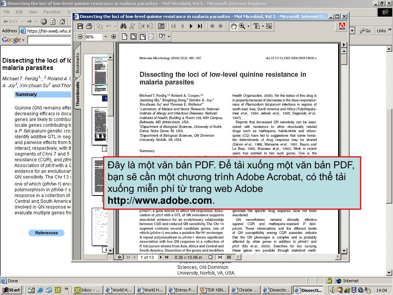Select the Zoom In magnifier tool
Viewport: 393px width, 295px height.
coord(242,26)
